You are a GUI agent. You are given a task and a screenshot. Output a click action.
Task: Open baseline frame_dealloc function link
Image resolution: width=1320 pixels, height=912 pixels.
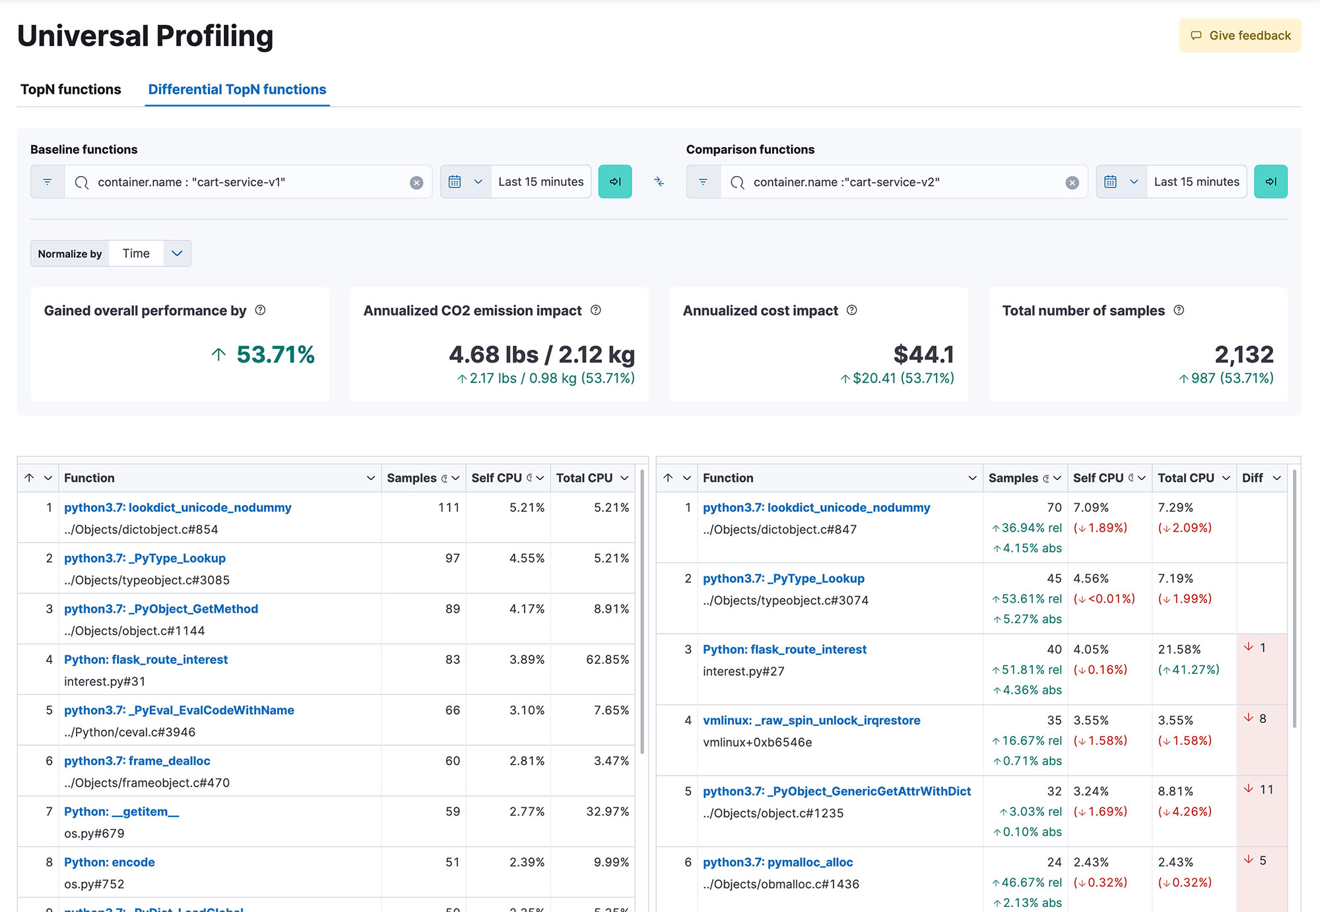point(137,762)
